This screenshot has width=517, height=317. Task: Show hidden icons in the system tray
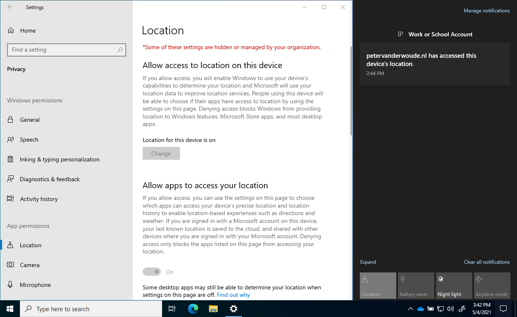[x=410, y=308]
